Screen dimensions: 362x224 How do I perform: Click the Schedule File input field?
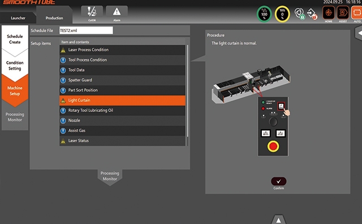pyautogui.click(x=86, y=30)
